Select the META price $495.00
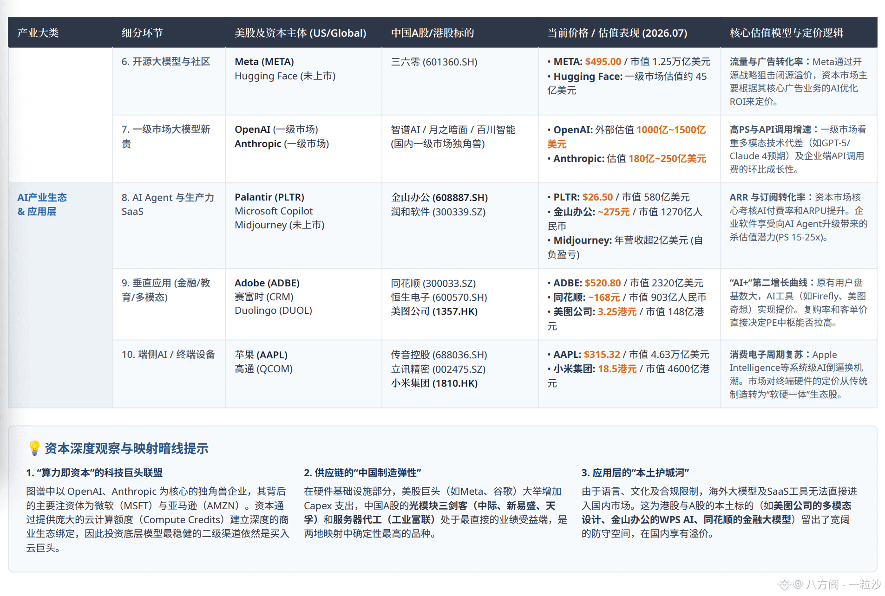This screenshot has width=885, height=596. pyautogui.click(x=603, y=62)
